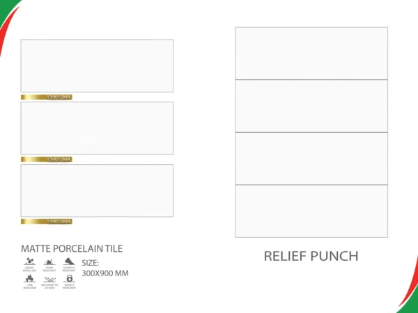Click the stain resistant splash icon
The height and width of the screenshot is (313, 418).
[49, 262]
